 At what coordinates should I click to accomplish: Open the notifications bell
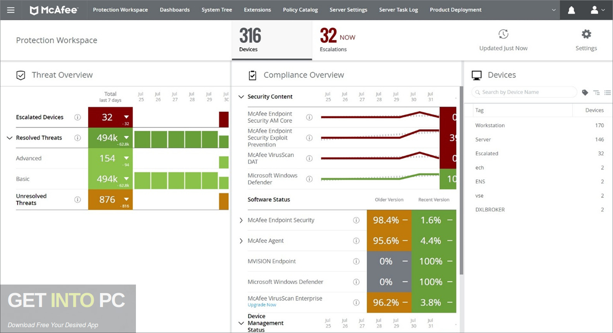pos(571,10)
